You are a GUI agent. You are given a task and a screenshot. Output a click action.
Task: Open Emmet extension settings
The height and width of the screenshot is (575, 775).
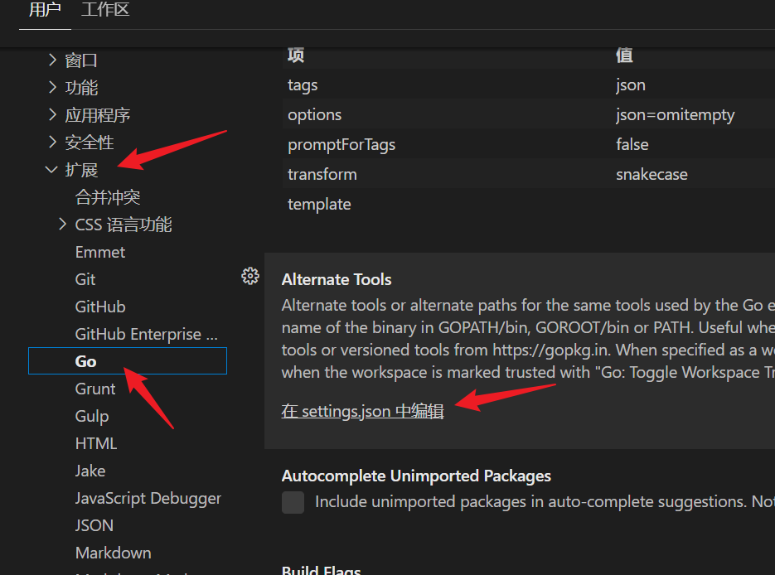click(x=100, y=252)
